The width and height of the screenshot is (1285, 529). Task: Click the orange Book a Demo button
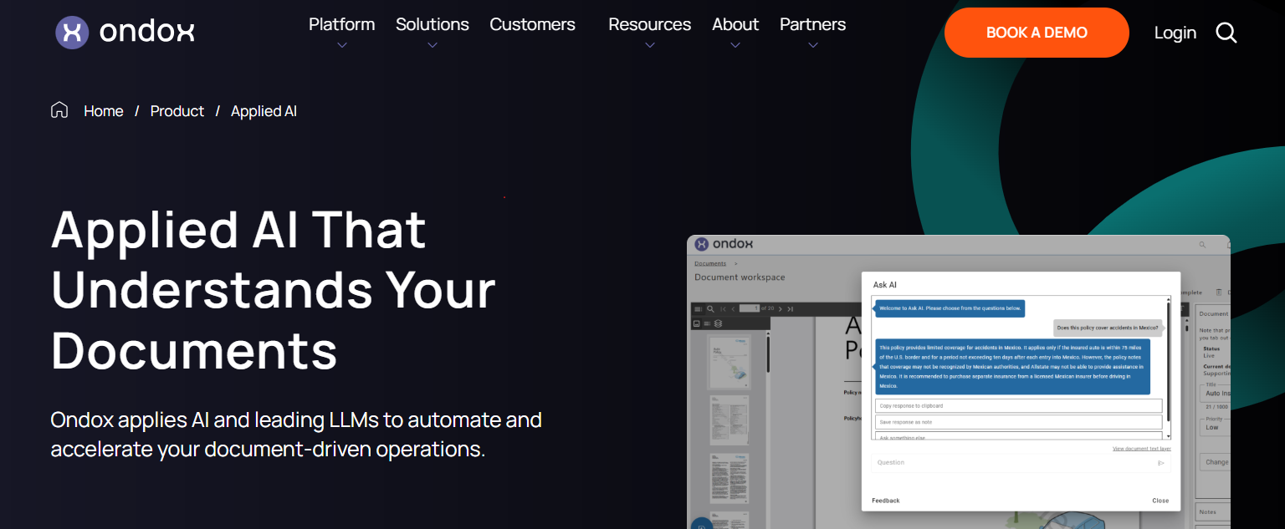tap(1037, 33)
